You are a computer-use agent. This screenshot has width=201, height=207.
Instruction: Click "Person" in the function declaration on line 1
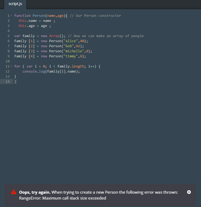[39, 16]
